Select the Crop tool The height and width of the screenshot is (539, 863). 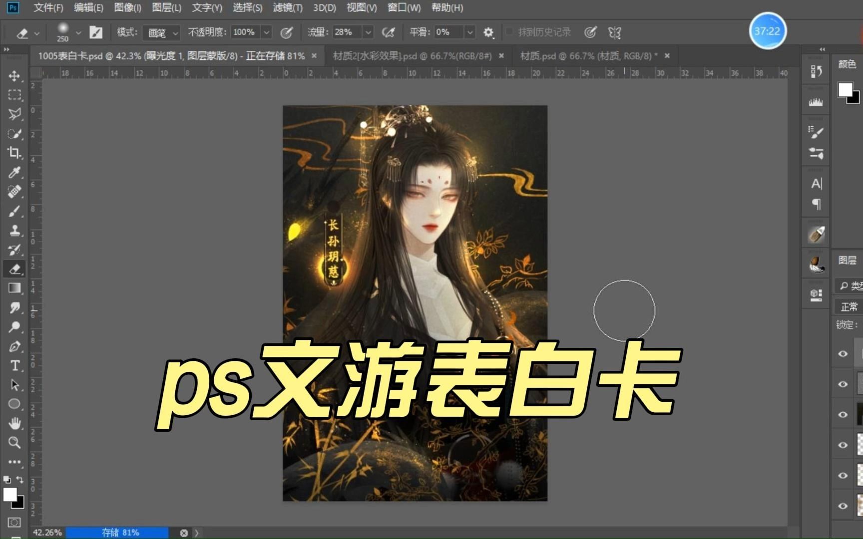(x=14, y=153)
